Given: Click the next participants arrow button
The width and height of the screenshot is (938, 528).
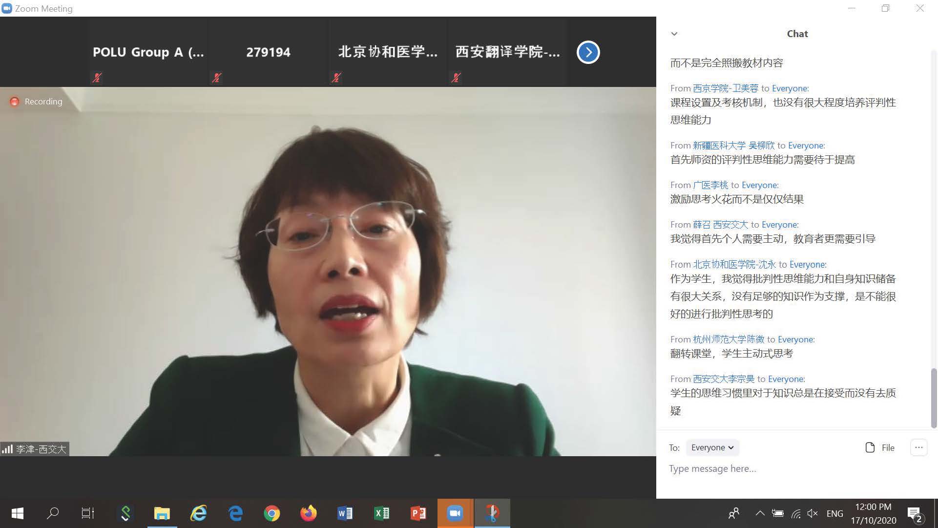Looking at the screenshot, I should click(x=588, y=52).
